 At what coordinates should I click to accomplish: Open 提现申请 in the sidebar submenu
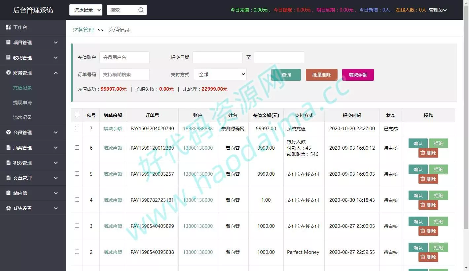click(22, 103)
